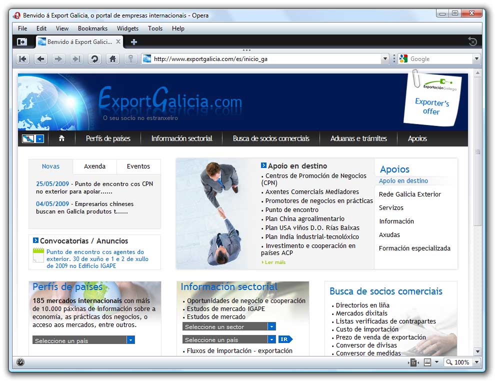
Task: Open the Help menu
Action: click(178, 28)
